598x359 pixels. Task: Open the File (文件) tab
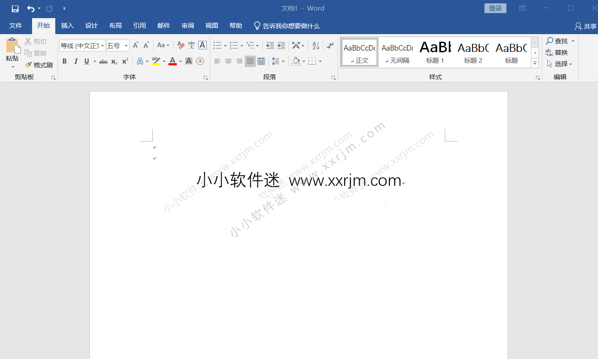16,26
